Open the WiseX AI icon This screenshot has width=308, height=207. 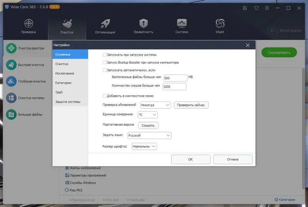tap(220, 23)
